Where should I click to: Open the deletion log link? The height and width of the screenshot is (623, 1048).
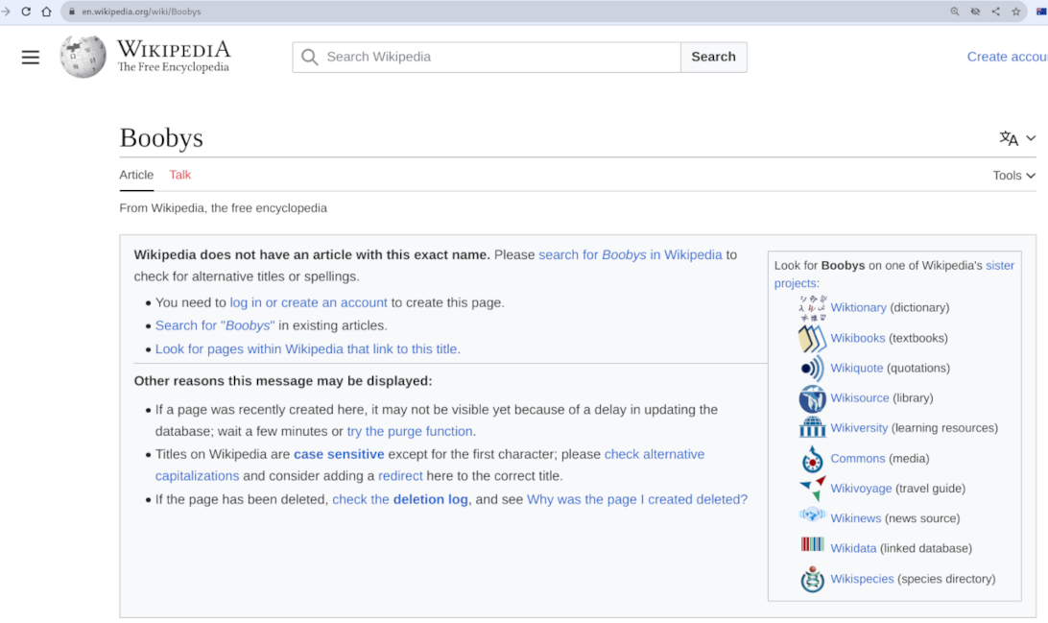pyautogui.click(x=430, y=499)
